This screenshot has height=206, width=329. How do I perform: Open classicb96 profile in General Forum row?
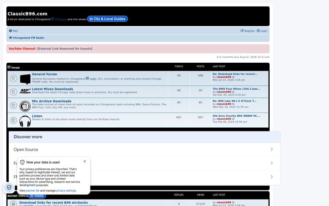(223, 77)
